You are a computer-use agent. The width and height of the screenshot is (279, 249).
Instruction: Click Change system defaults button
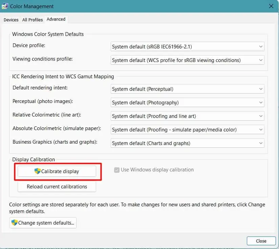coord(43,223)
